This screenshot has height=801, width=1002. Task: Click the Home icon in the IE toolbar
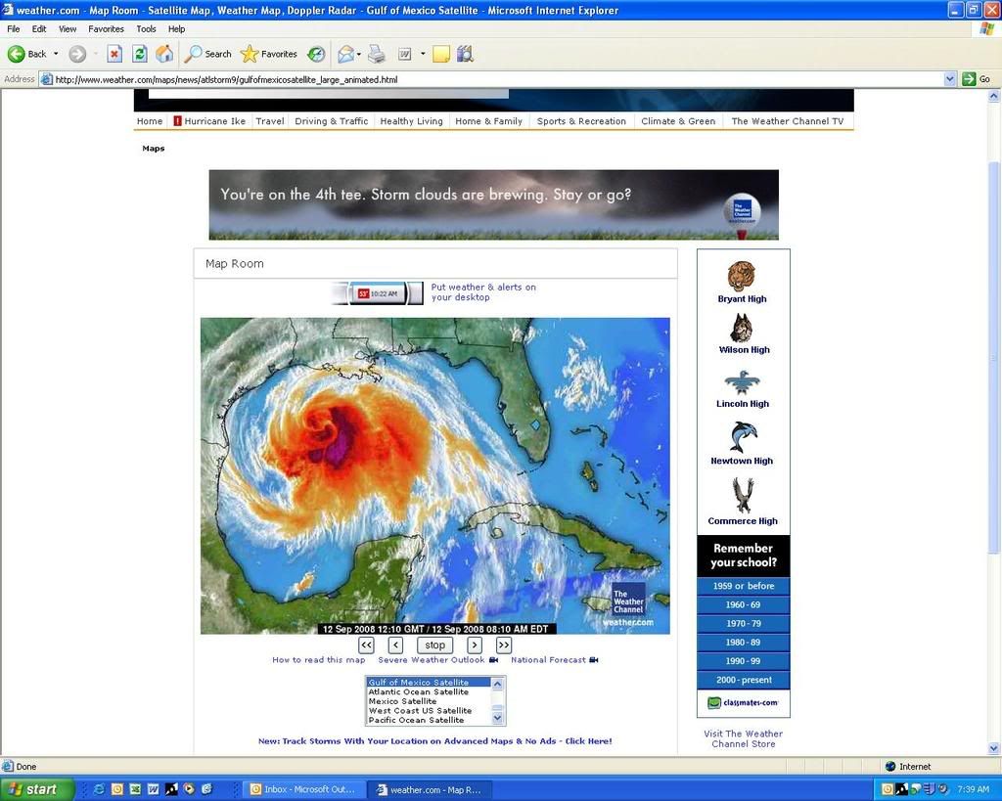(164, 54)
